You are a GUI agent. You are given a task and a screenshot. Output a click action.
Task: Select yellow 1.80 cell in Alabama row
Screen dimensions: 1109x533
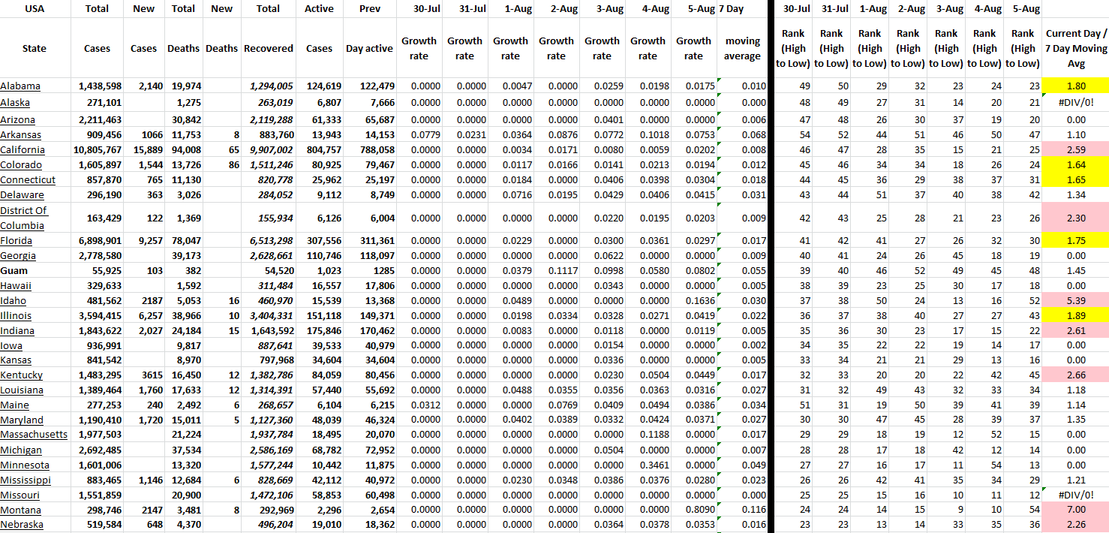click(1075, 86)
